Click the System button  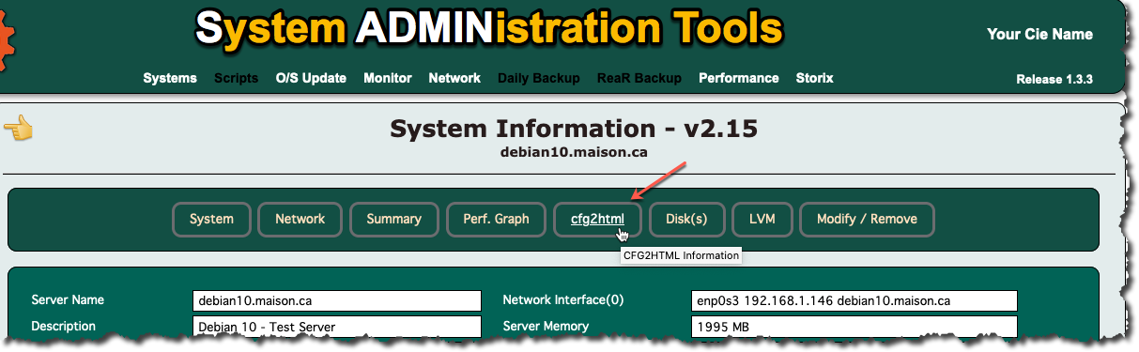coord(211,219)
